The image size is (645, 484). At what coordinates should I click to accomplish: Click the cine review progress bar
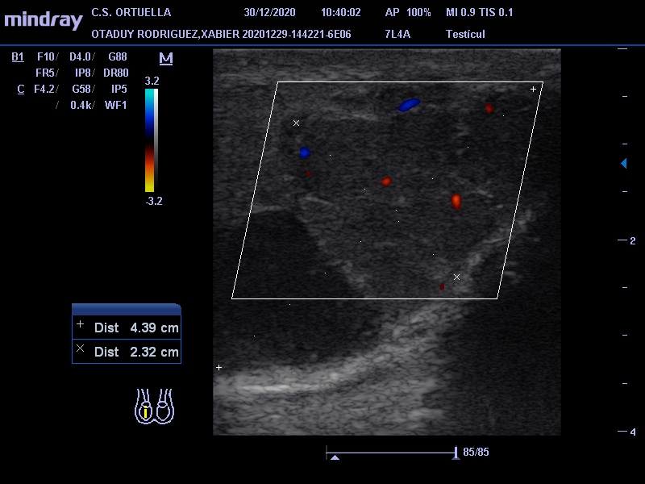392,453
